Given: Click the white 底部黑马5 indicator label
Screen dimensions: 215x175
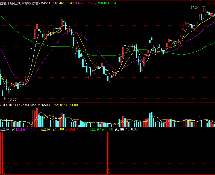Looking at the screenshot, I should pos(126,129).
